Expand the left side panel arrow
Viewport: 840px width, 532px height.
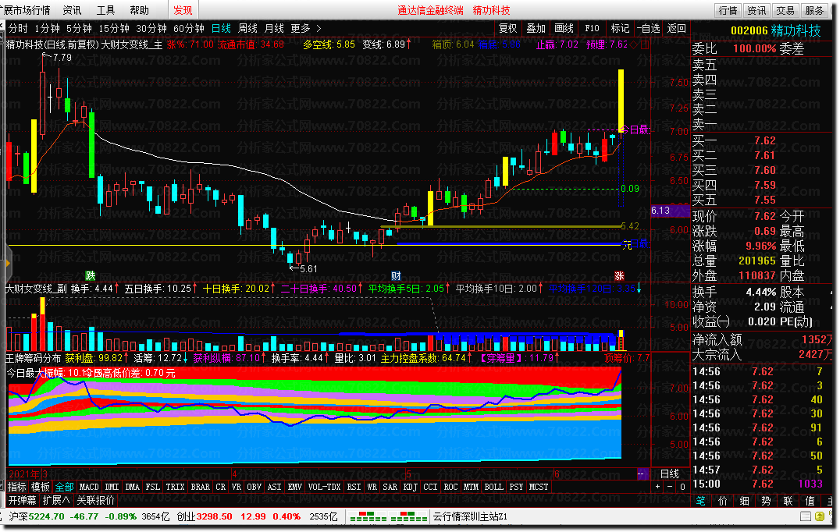8,263
